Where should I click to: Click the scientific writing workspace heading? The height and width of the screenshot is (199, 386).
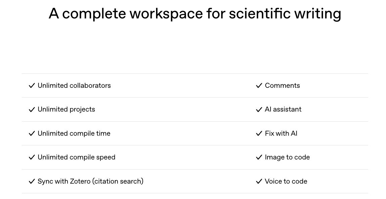click(195, 14)
